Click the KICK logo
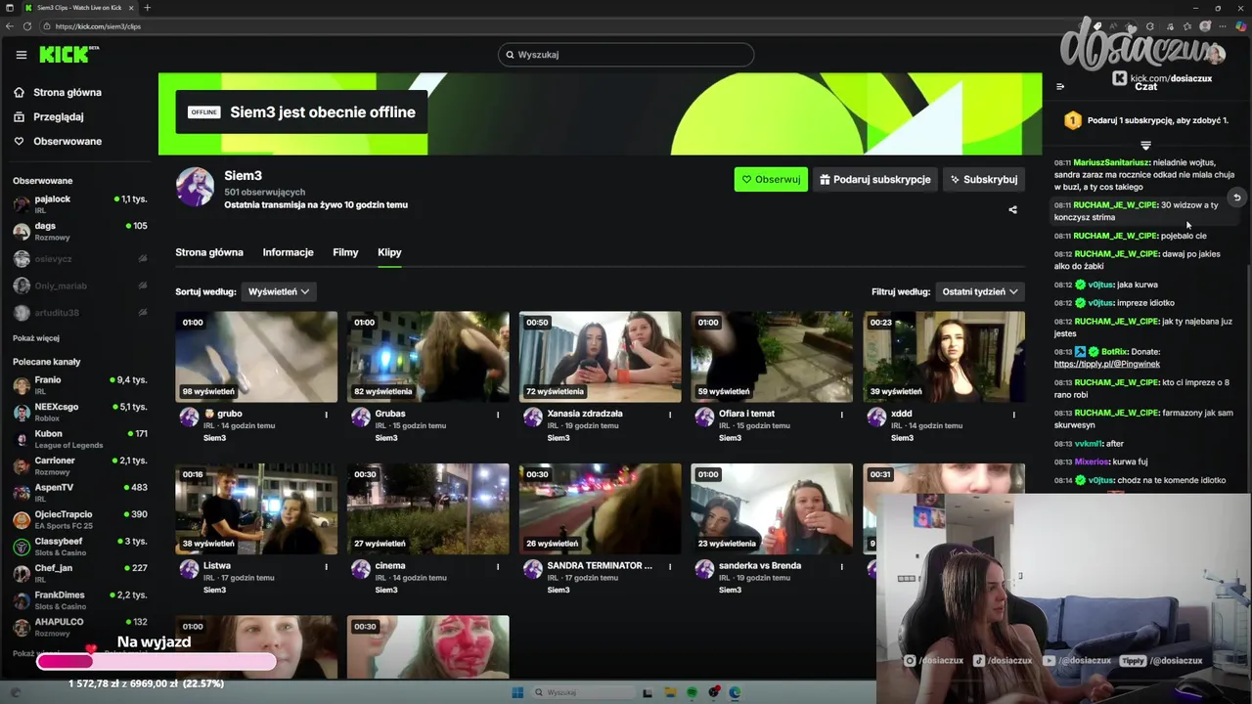This screenshot has height=704, width=1252. tap(69, 55)
